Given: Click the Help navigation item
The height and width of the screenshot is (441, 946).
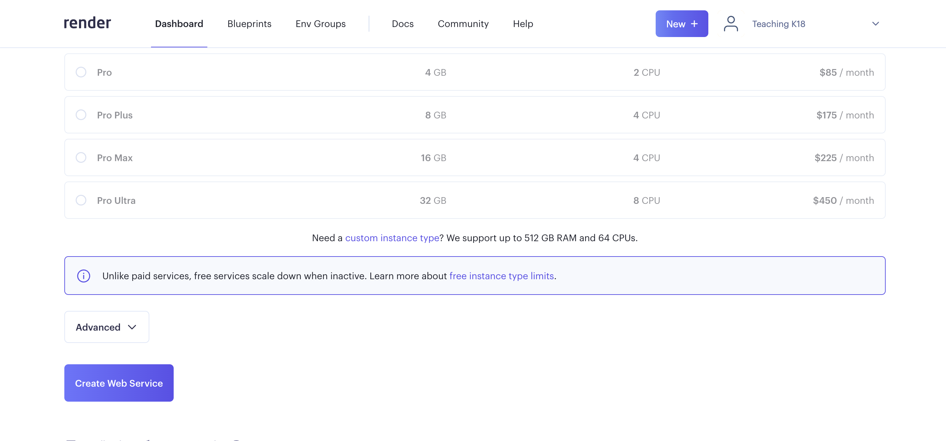Looking at the screenshot, I should pos(523,24).
